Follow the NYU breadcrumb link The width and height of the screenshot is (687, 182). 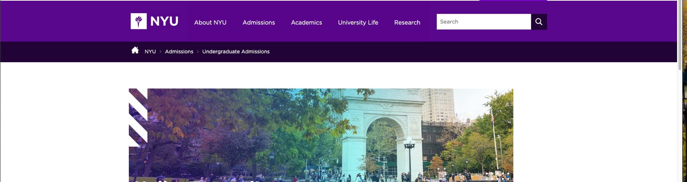point(150,51)
